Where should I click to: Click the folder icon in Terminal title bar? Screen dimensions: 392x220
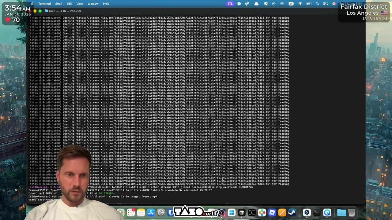click(46, 11)
